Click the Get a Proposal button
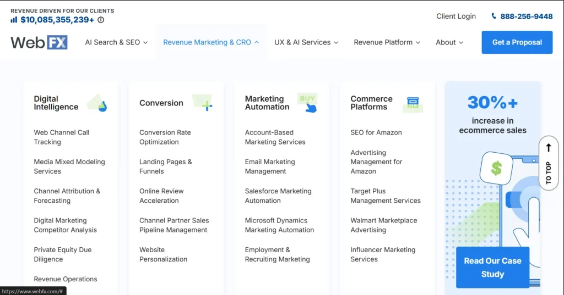 517,42
